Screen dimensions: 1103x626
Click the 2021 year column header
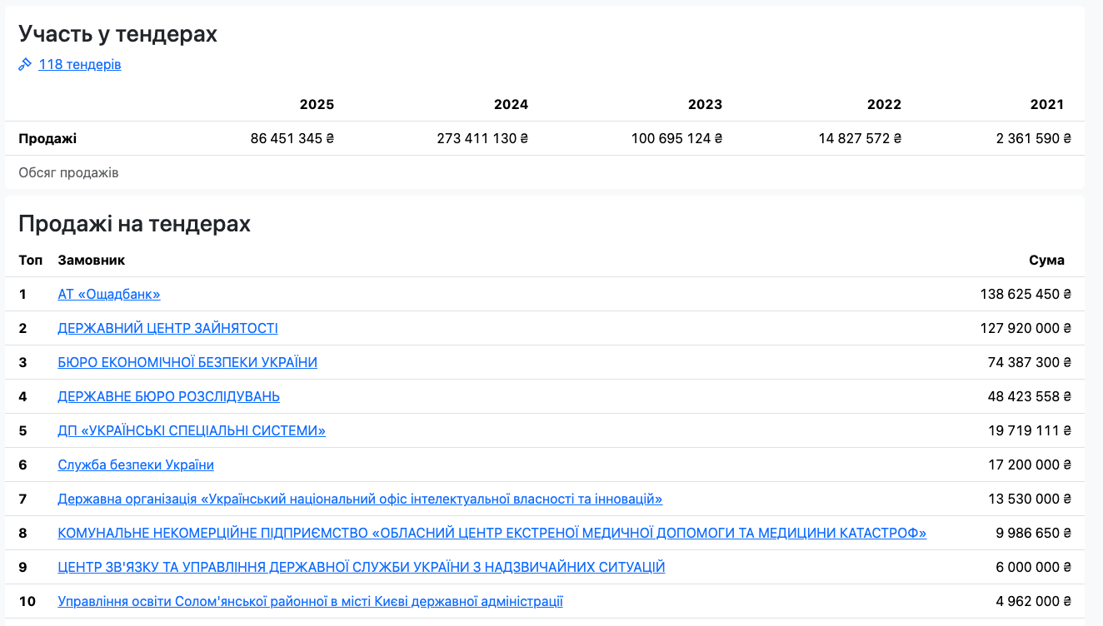pyautogui.click(x=1046, y=104)
